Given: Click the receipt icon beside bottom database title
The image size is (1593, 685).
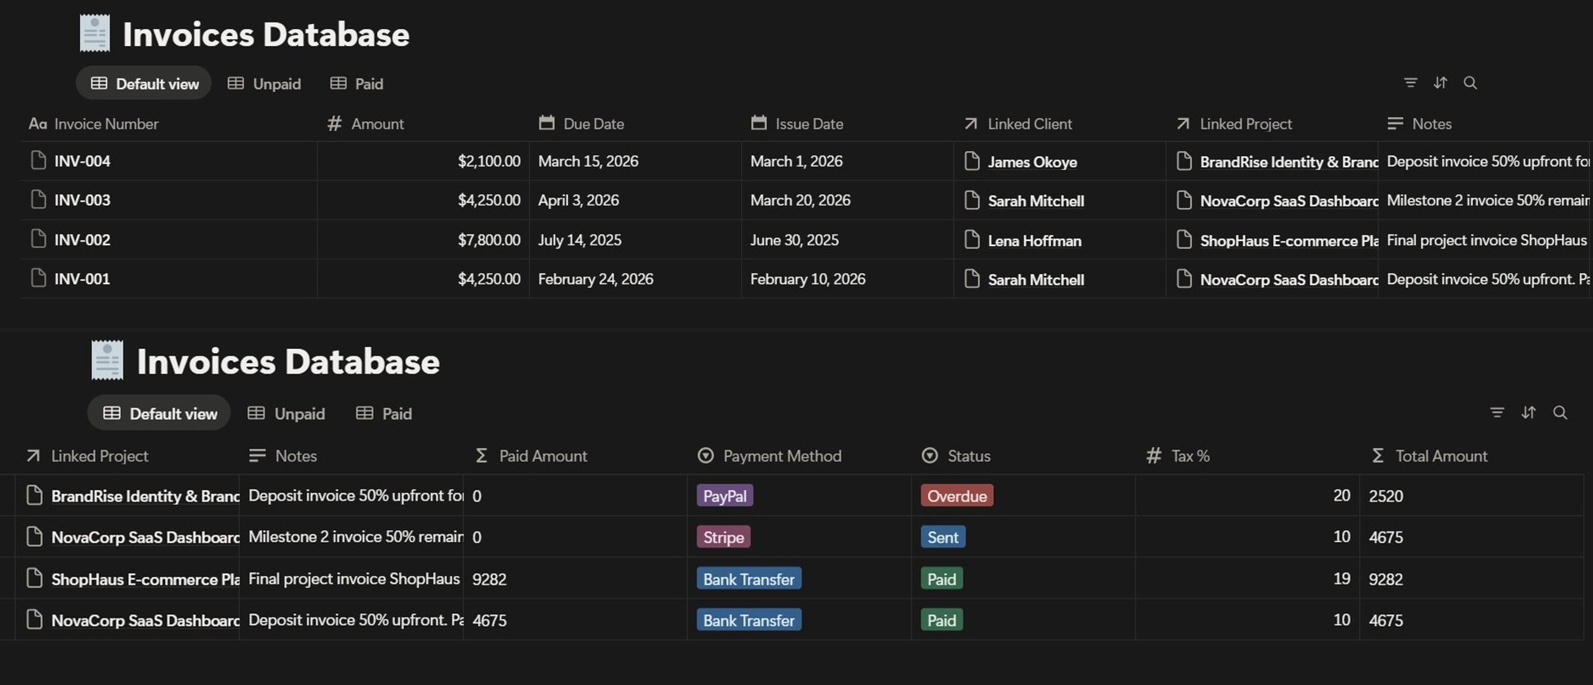Looking at the screenshot, I should (x=107, y=360).
